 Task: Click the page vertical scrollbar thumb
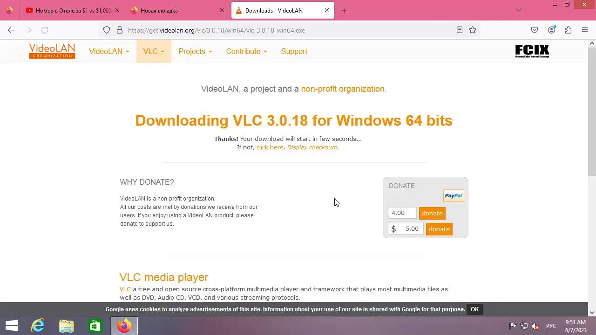[x=592, y=111]
